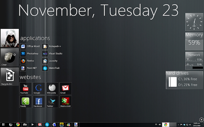Screen dimensions: 204x127
Task: Launch MetroTwit from the applications list
Action: [51, 68]
